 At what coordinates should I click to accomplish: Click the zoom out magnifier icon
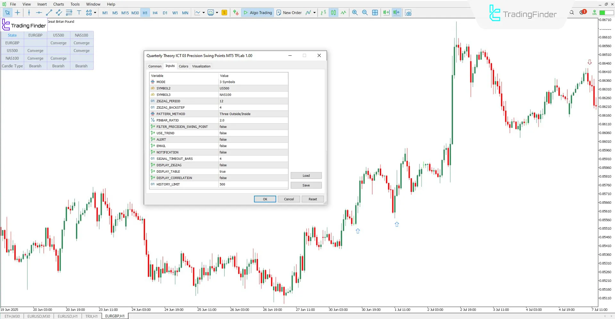365,12
